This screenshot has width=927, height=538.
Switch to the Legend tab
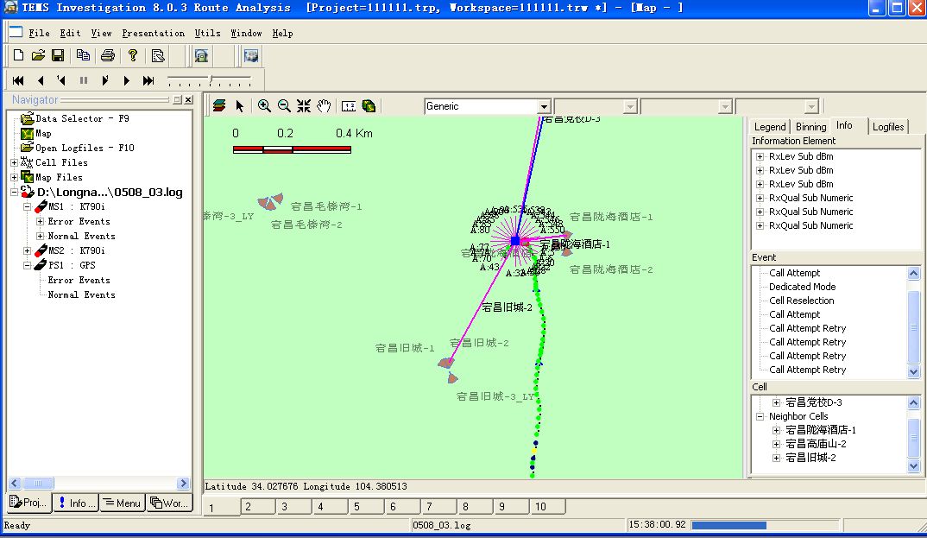(x=770, y=127)
